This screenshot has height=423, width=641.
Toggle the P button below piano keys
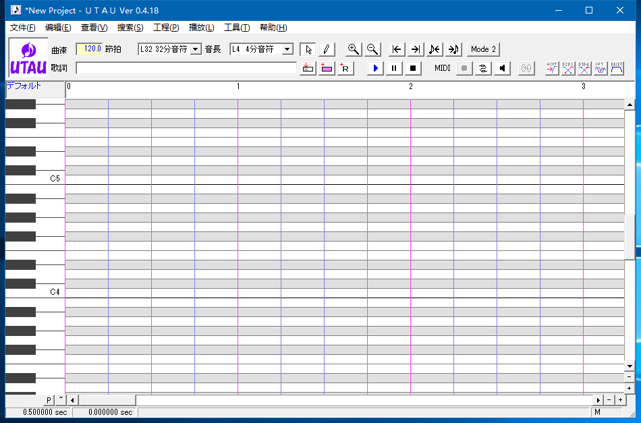49,400
